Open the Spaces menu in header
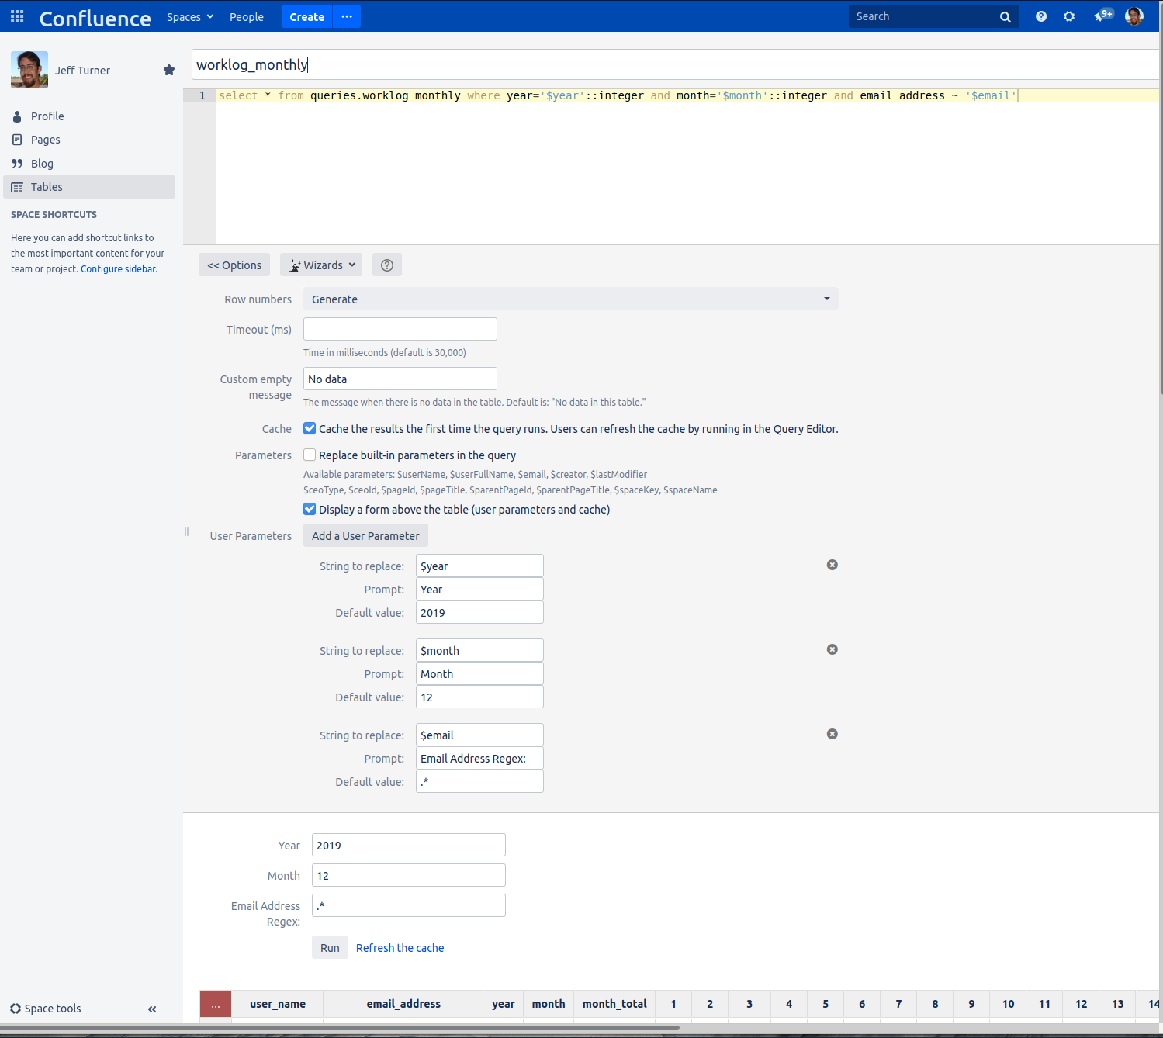Viewport: 1163px width, 1038px height. [189, 17]
